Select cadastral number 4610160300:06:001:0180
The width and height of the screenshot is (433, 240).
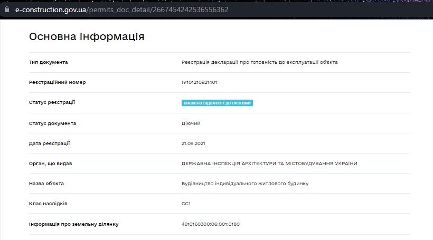click(210, 224)
